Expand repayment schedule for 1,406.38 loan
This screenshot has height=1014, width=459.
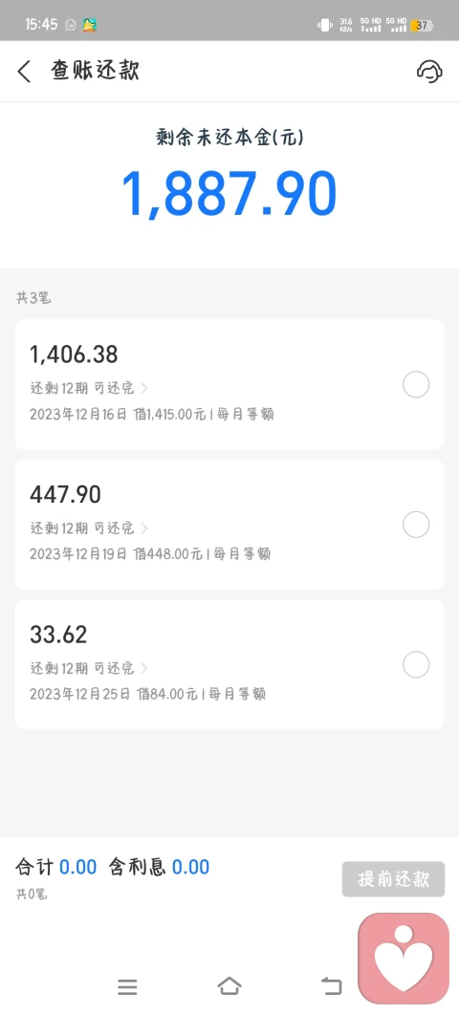tap(89, 388)
